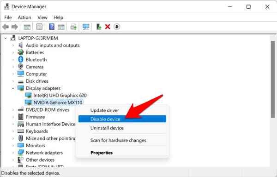The width and height of the screenshot is (277, 177).
Task: Select the Firmware row text
Action: point(36,117)
